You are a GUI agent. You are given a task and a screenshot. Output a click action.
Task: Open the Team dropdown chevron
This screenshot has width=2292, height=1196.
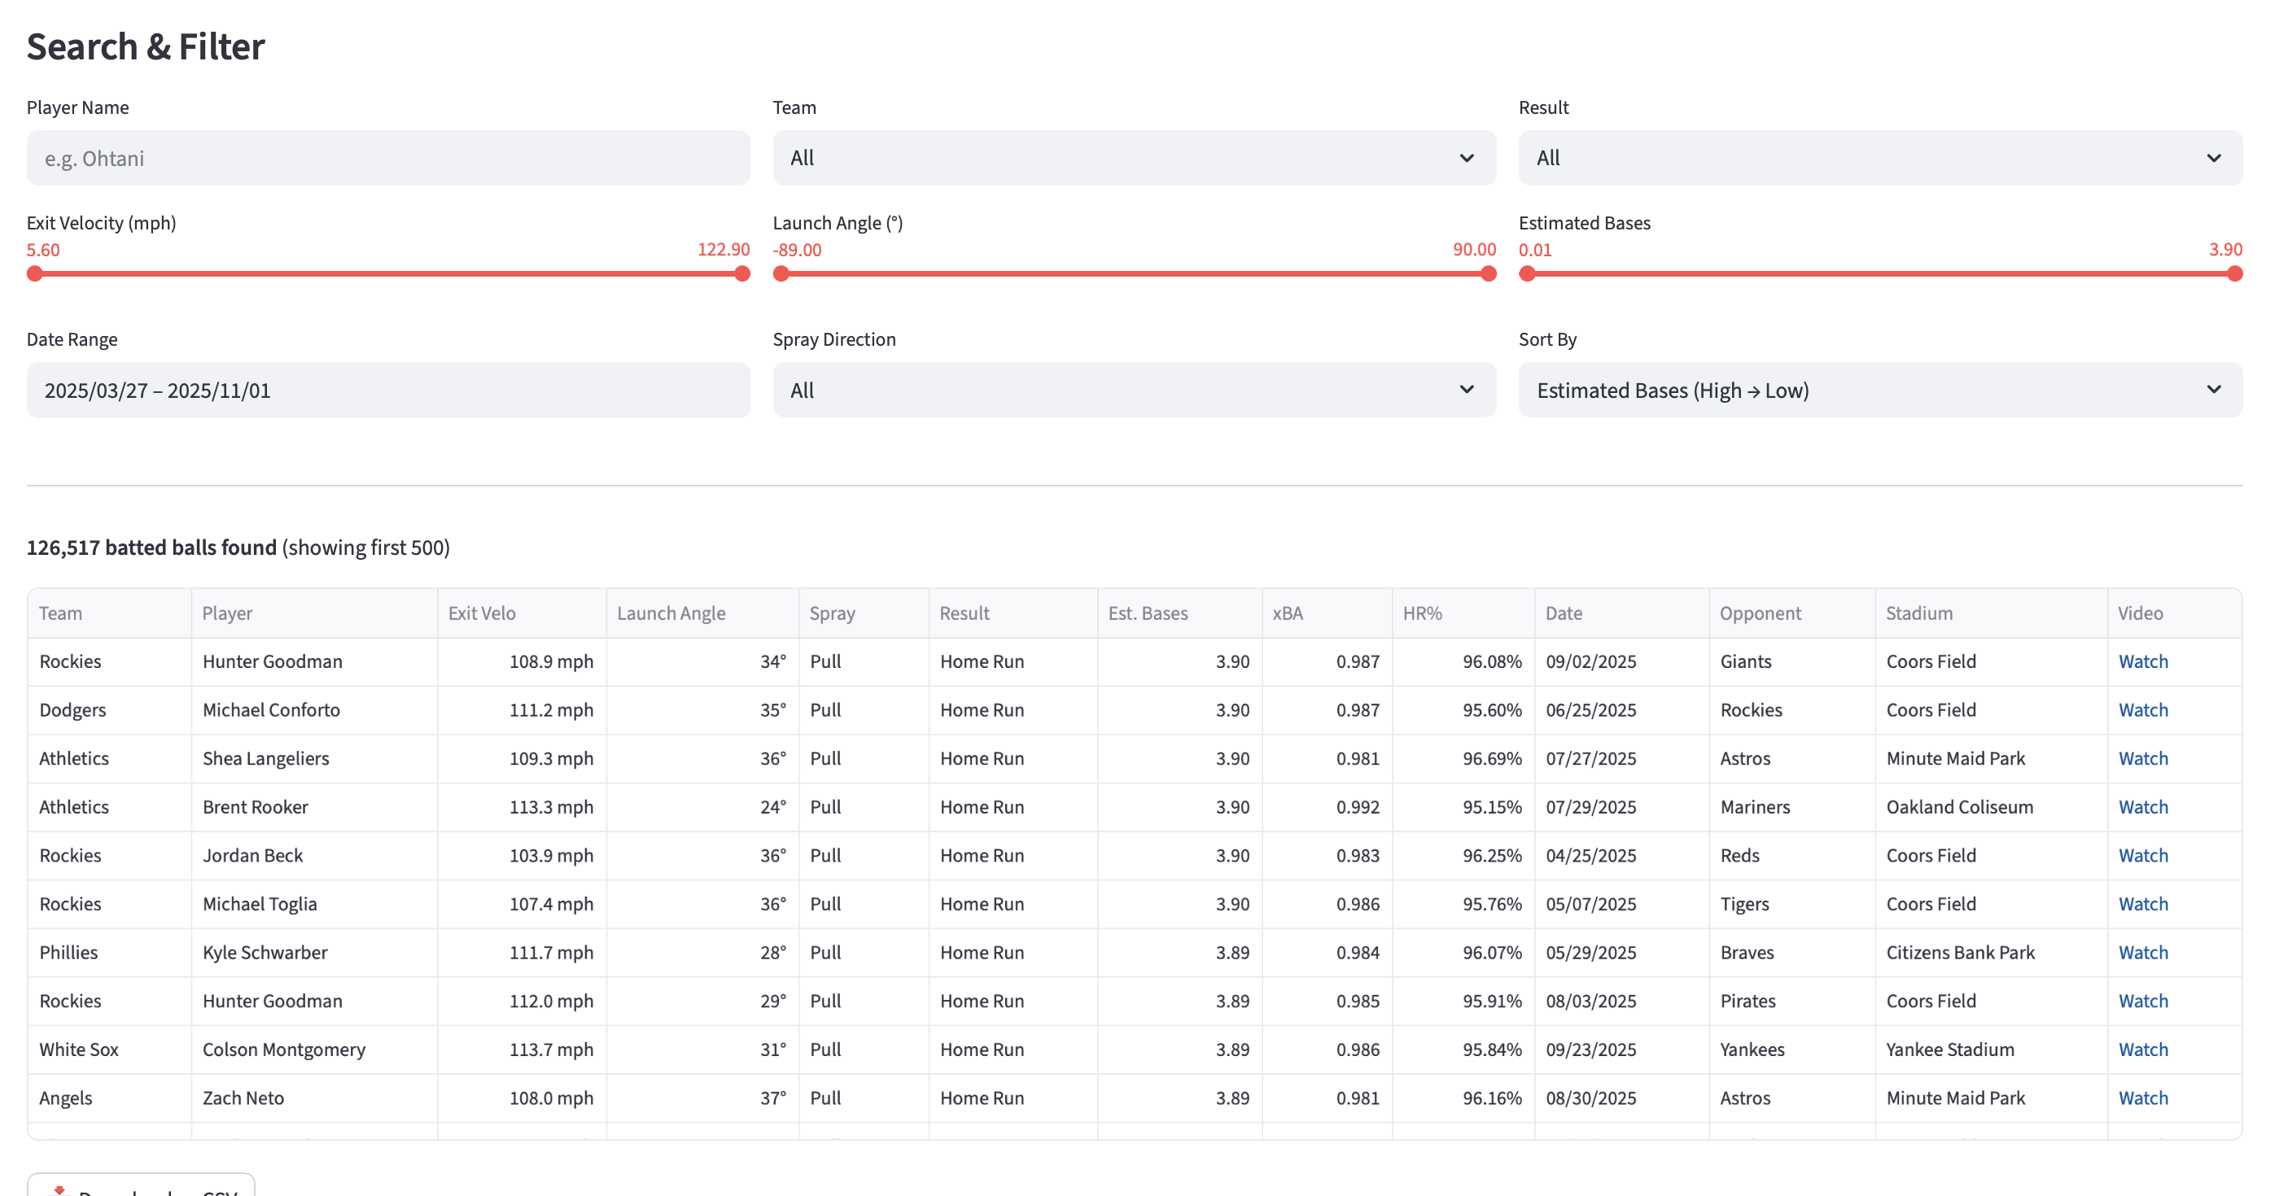pyautogui.click(x=1465, y=159)
